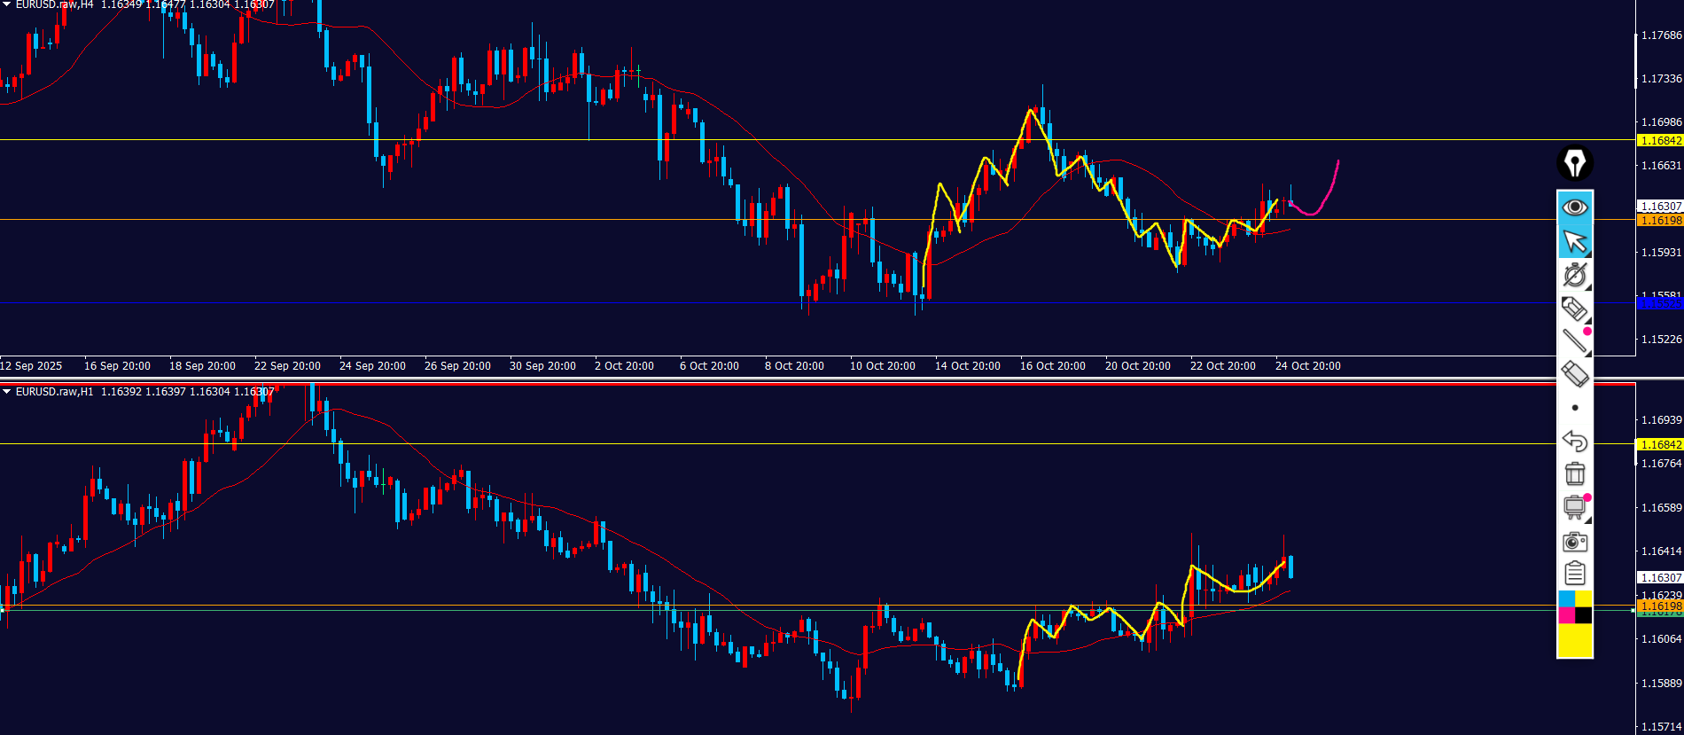The width and height of the screenshot is (1684, 735).
Task: Undo the last drawing with the back arrow
Action: click(1575, 441)
